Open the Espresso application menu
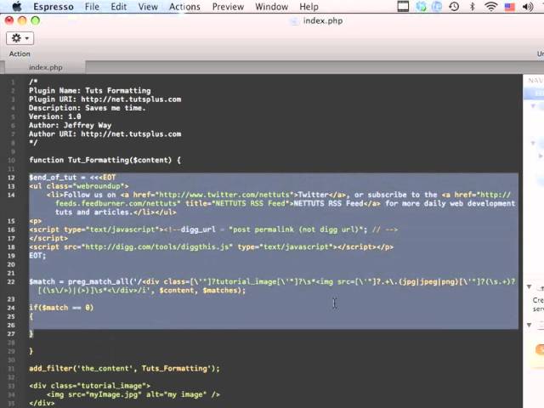This screenshot has width=544, height=408. click(54, 7)
